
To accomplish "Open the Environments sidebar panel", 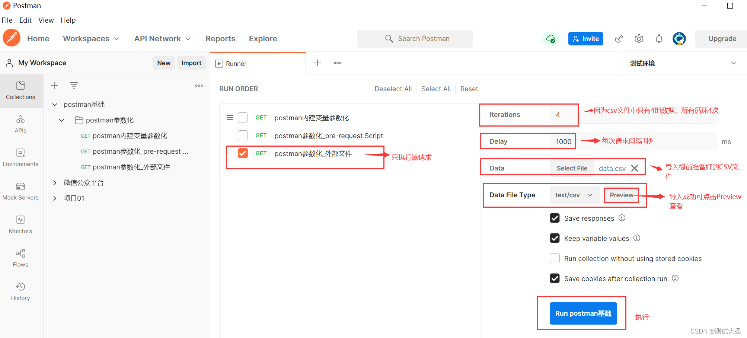I will click(20, 158).
